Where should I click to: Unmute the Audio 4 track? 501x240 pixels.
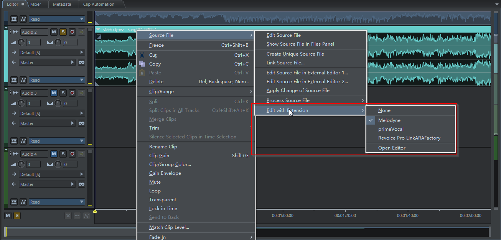[x=54, y=154]
